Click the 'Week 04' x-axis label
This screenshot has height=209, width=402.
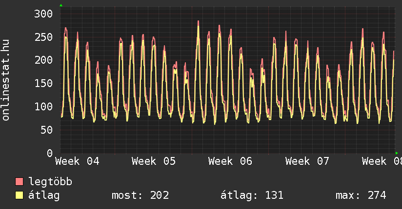(x=78, y=161)
